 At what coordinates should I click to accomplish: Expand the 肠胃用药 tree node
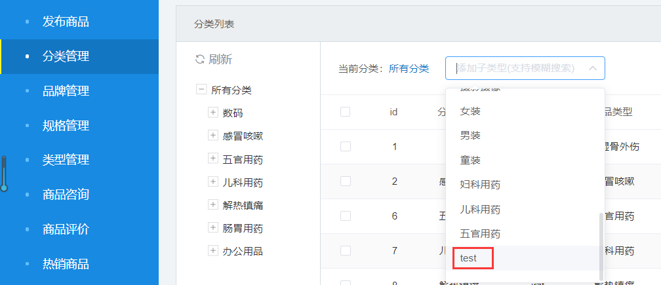212,227
